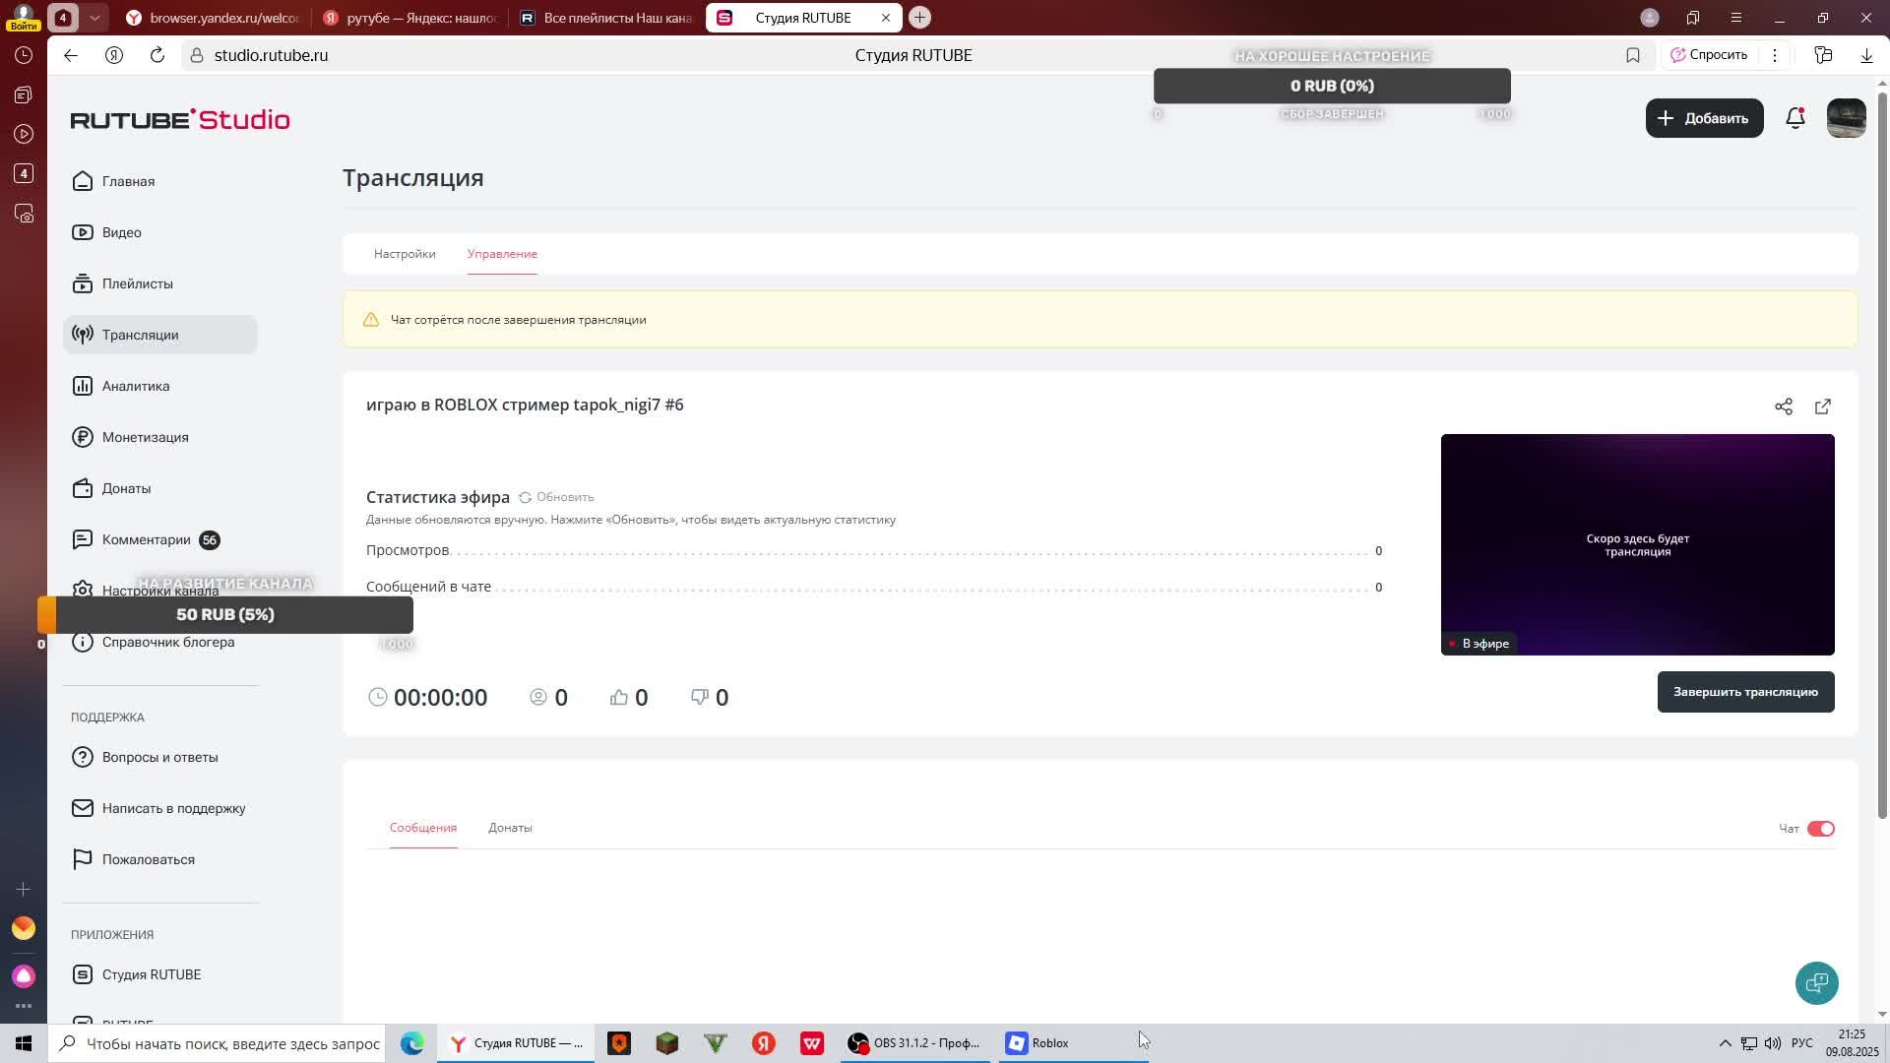
Task: Switch to the Настройки tab
Action: (404, 254)
